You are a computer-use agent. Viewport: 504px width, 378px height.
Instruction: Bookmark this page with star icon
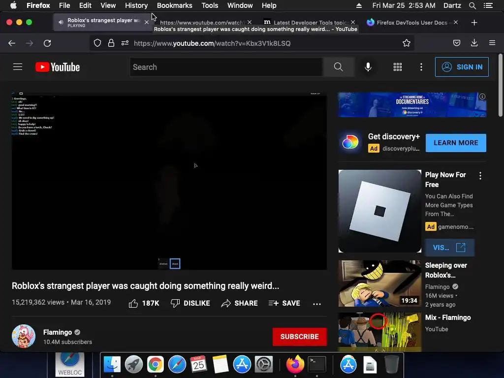click(406, 43)
